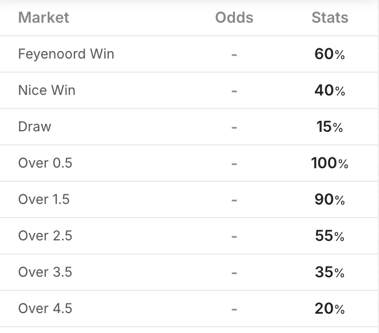Click the 15% Draw stat value
Screen dimensions: 379x333
330,127
